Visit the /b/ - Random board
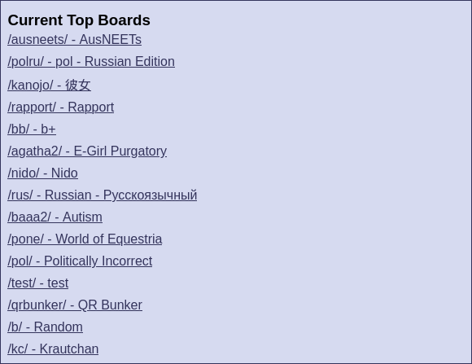This screenshot has height=364, width=472. pos(45,327)
